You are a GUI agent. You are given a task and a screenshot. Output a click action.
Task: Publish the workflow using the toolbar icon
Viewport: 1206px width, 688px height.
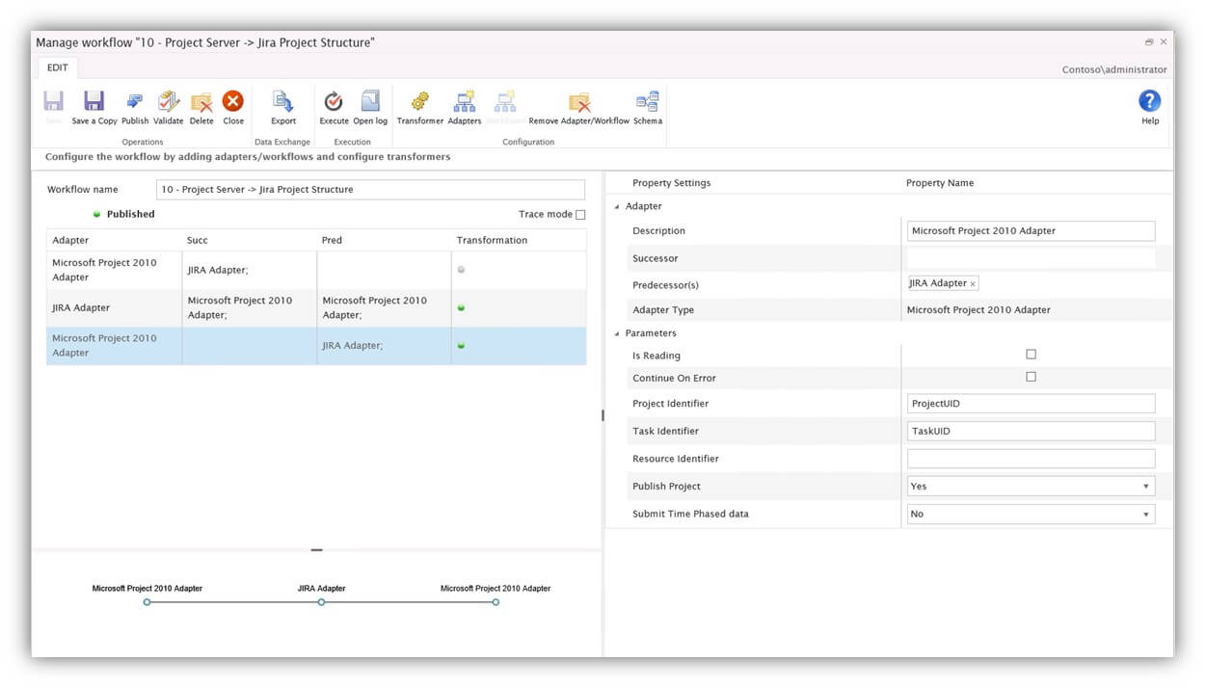click(135, 102)
